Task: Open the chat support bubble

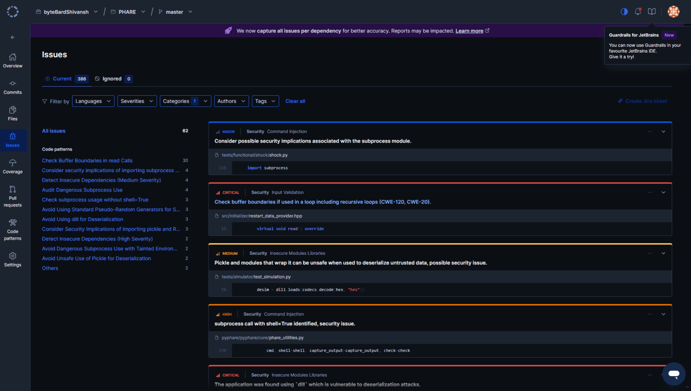Action: [x=673, y=373]
